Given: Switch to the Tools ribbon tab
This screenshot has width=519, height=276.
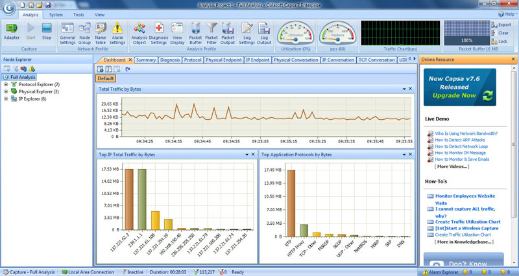Looking at the screenshot, I should point(78,15).
